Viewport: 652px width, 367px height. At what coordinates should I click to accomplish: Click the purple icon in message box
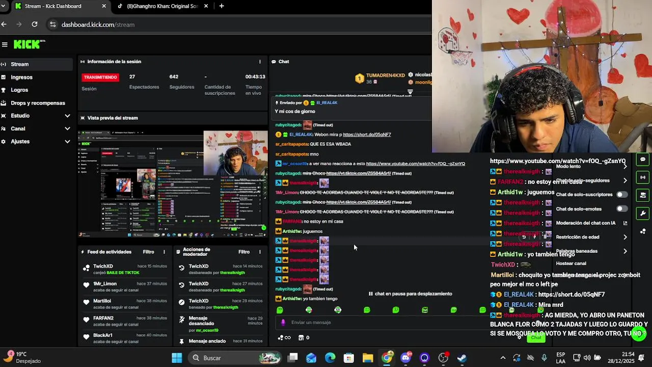(283, 322)
